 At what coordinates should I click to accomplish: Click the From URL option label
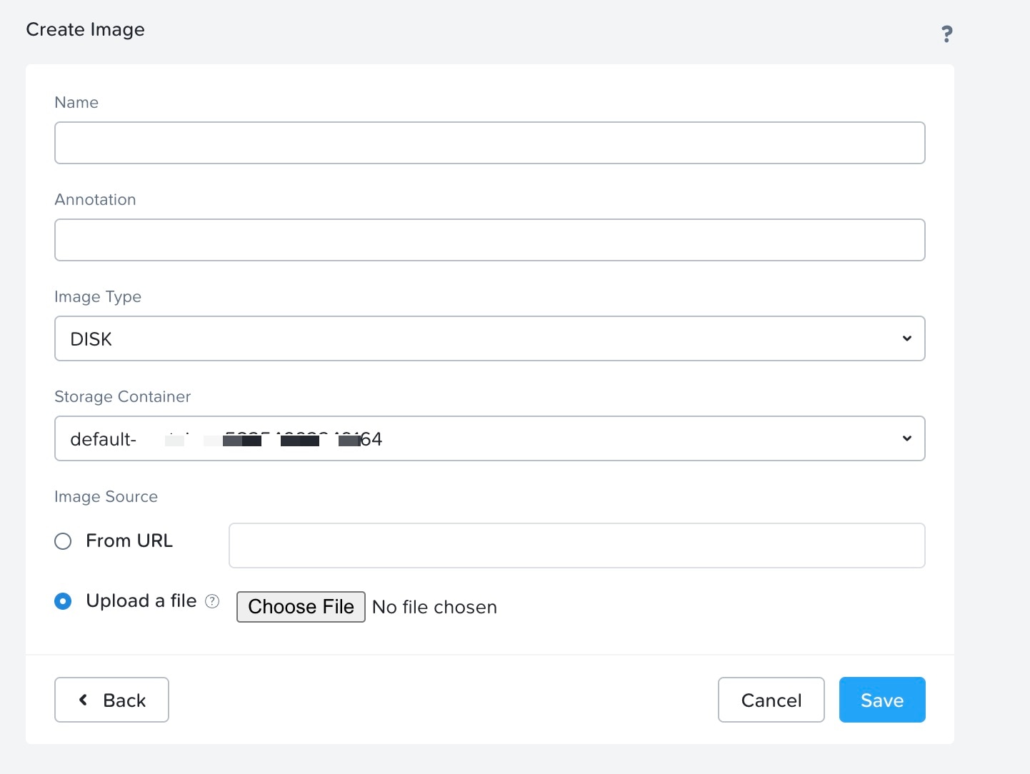129,541
